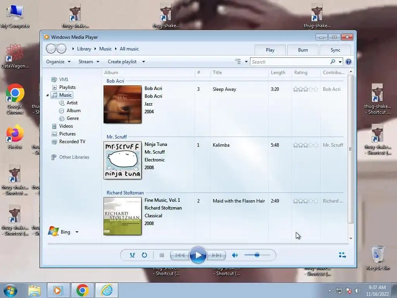
Task: Open the Bing online store dropdown arrow
Action: tap(77, 232)
